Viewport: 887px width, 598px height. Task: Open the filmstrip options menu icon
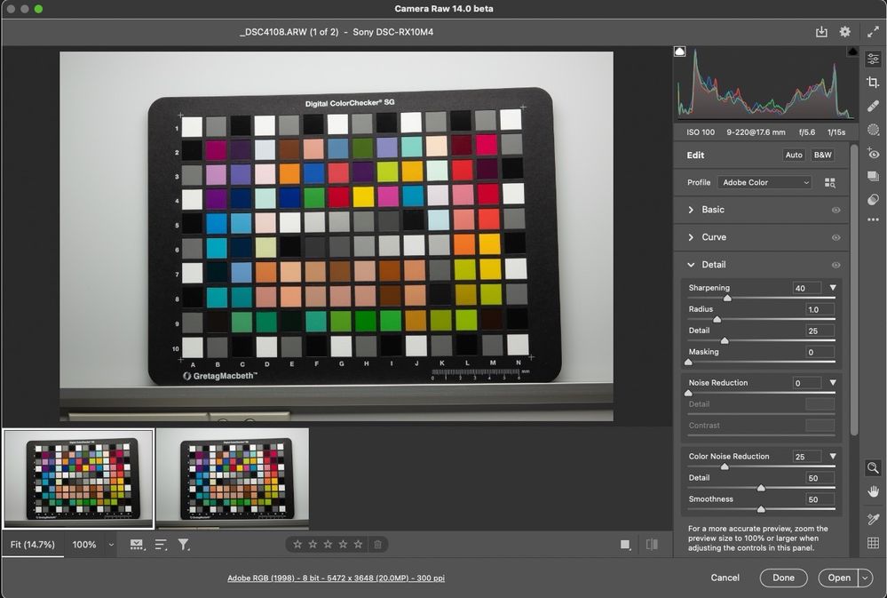pos(137,545)
